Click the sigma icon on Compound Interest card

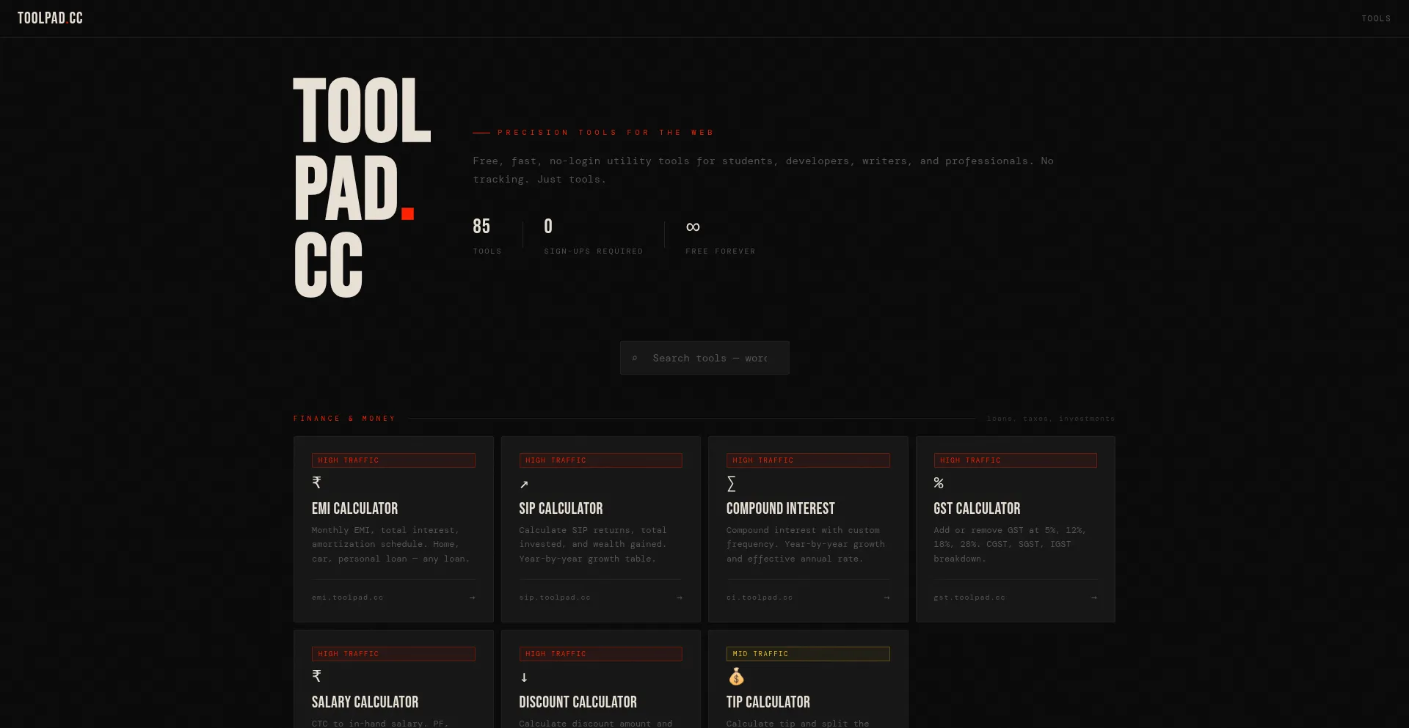point(731,483)
